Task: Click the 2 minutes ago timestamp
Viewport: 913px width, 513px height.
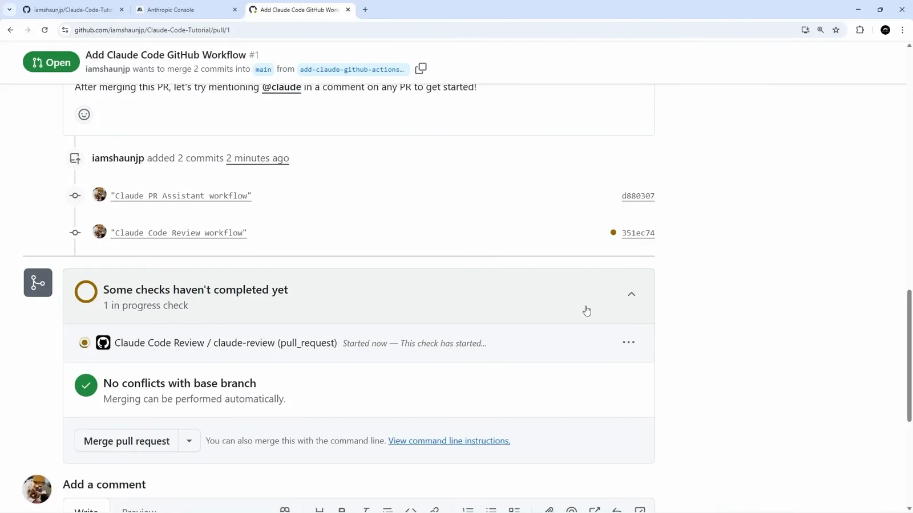Action: point(257,158)
